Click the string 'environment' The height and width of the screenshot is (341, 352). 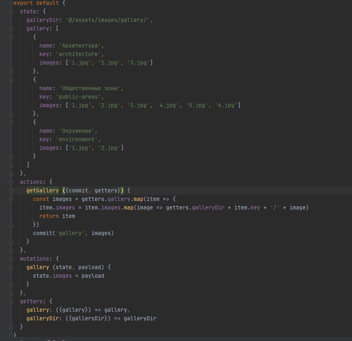(77, 139)
